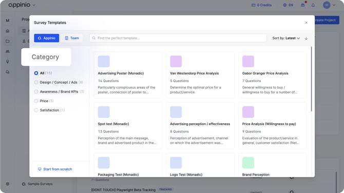Open the M workspace item in sidebar
This screenshot has height=193, width=344.
(8, 21)
